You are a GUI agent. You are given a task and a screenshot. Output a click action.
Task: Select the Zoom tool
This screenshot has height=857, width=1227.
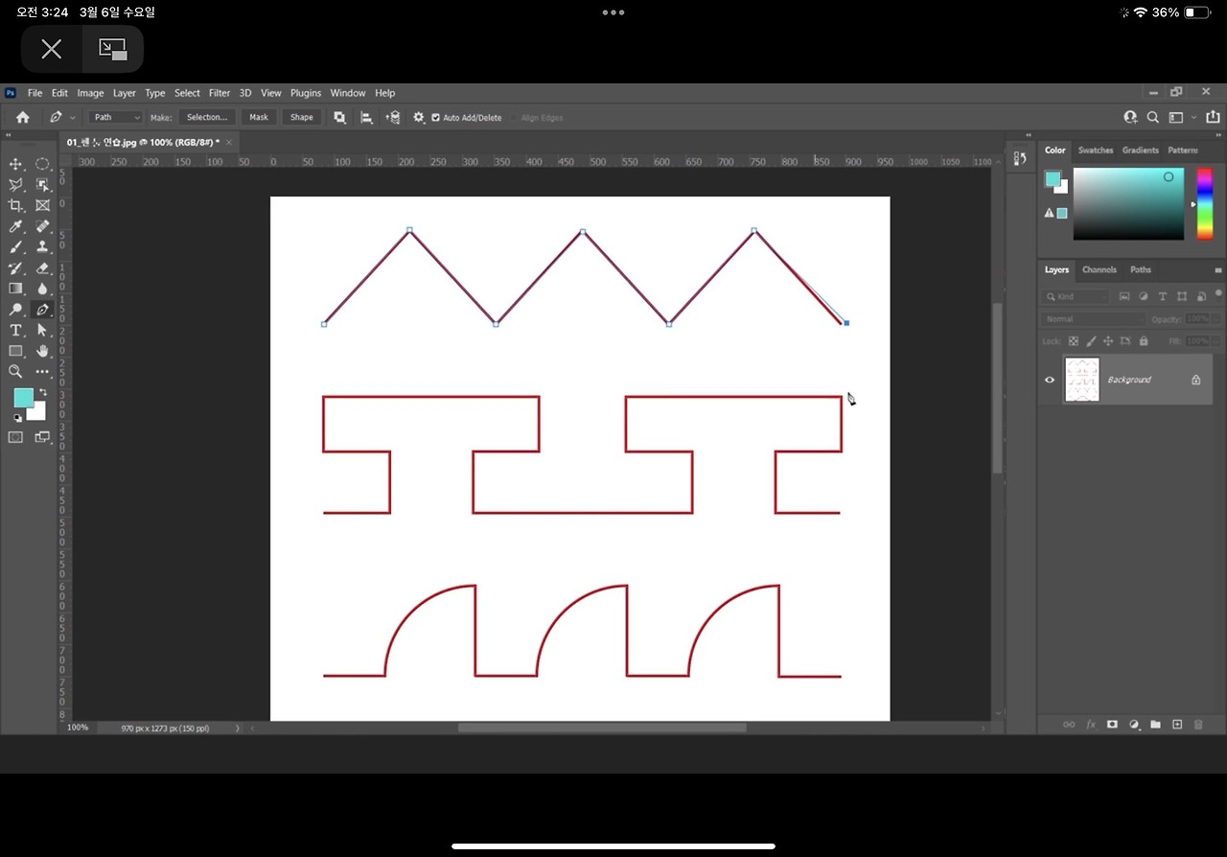click(x=15, y=371)
